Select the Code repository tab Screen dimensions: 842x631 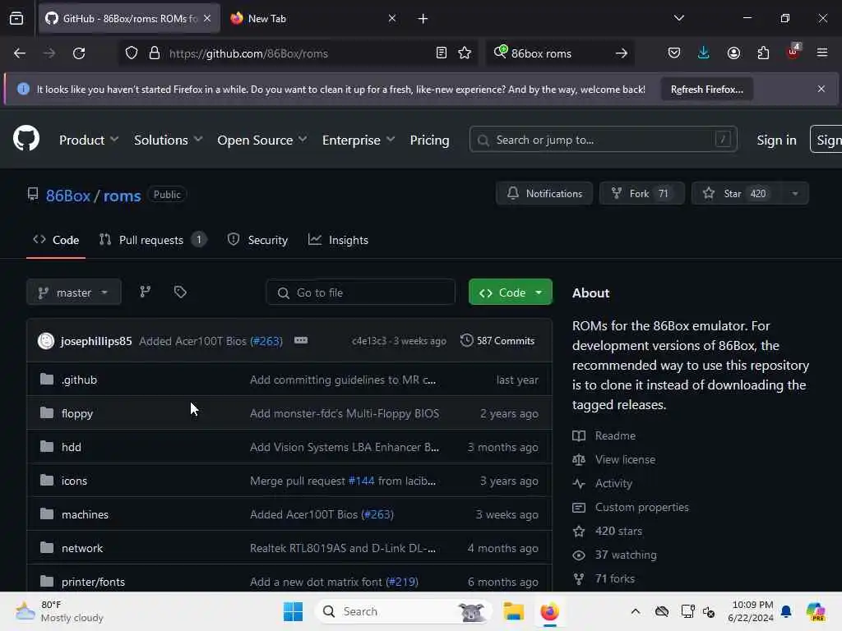pos(56,240)
